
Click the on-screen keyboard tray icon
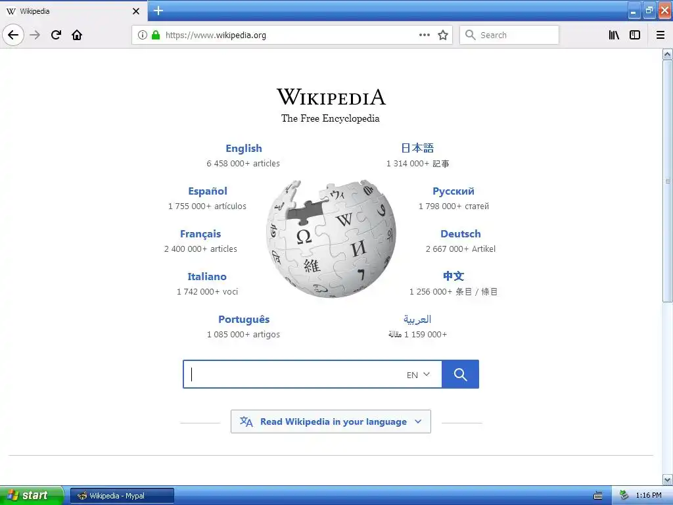pyautogui.click(x=598, y=496)
